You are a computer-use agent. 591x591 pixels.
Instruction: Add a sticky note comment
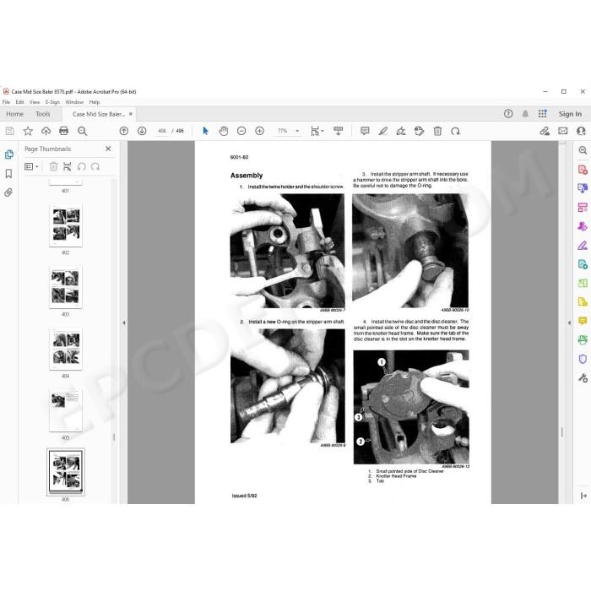pos(365,131)
